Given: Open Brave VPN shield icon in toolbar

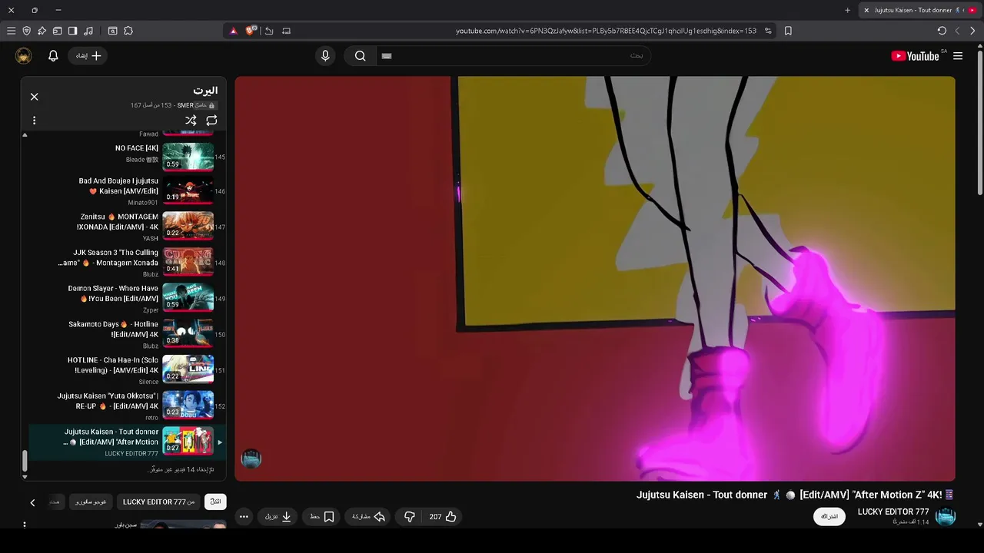Looking at the screenshot, I should [x=26, y=31].
